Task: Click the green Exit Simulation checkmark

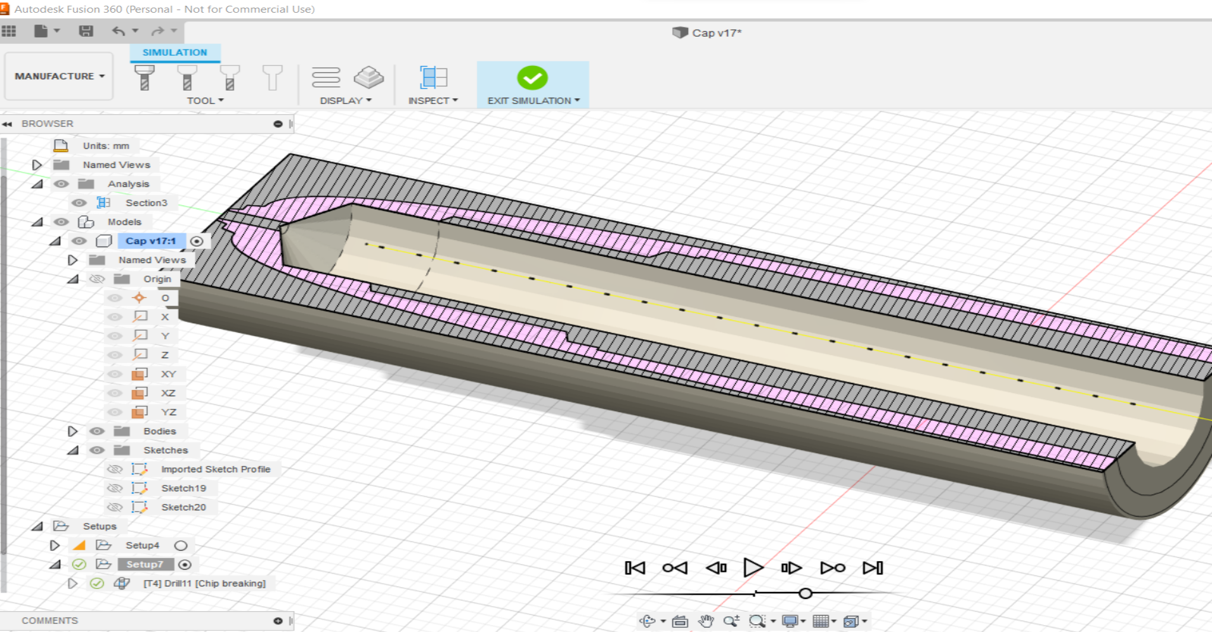Action: point(532,78)
